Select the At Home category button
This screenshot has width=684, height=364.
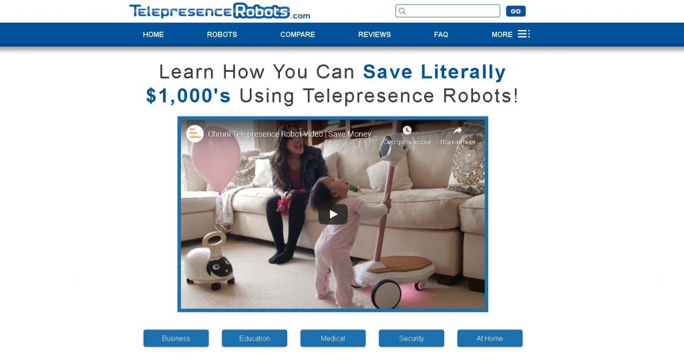[490, 338]
